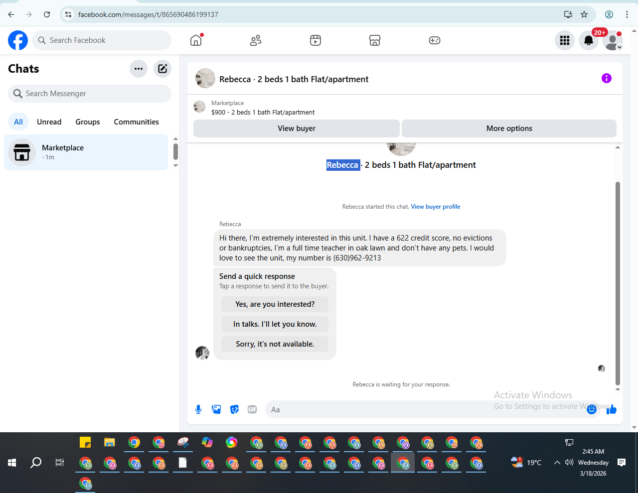
Task: Click the browser address bar URL
Action: 148,14
